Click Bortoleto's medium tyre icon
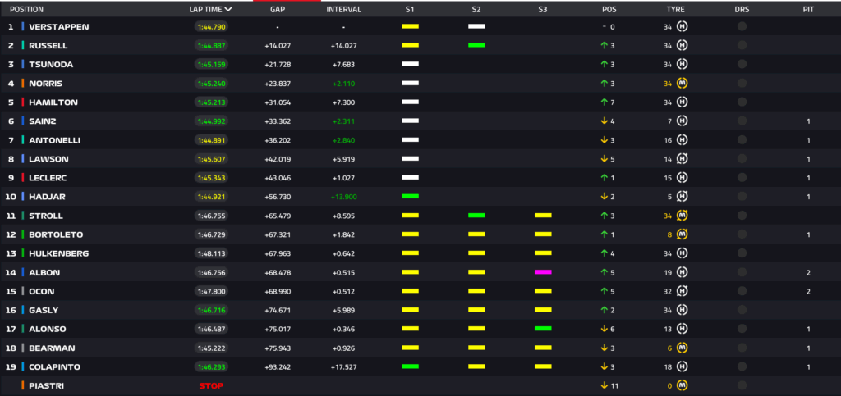This screenshot has width=841, height=396. pyautogui.click(x=682, y=234)
